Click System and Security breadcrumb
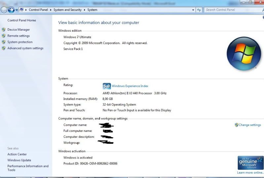This screenshot has width=264, height=178. [67, 10]
